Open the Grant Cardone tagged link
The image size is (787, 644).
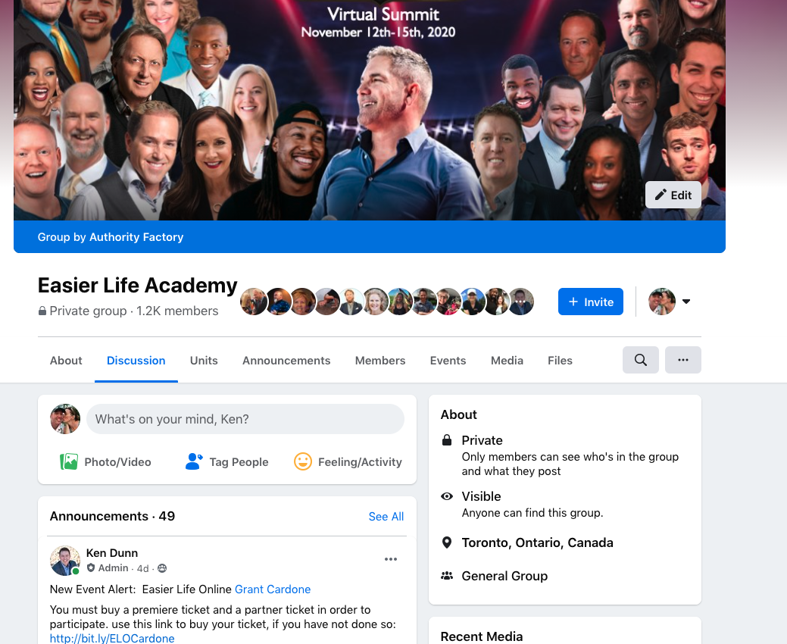[x=273, y=589]
